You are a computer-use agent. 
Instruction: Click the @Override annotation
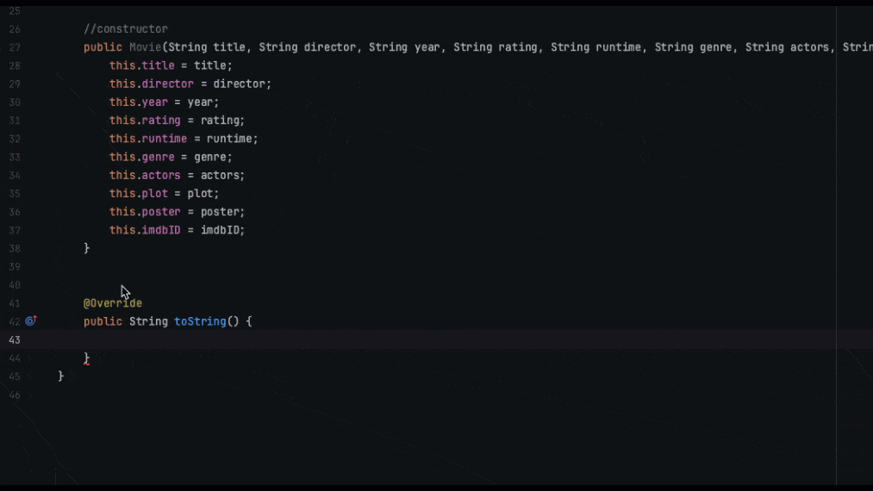pyautogui.click(x=113, y=303)
